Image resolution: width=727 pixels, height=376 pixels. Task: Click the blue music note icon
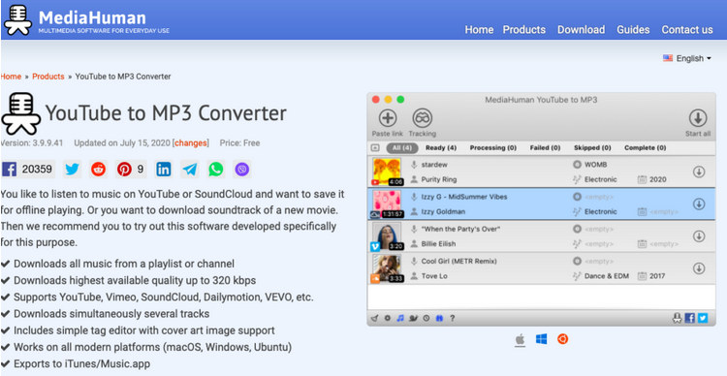coord(400,319)
